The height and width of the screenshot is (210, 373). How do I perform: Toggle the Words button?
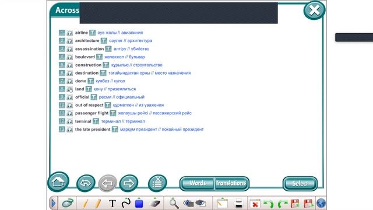click(x=197, y=183)
